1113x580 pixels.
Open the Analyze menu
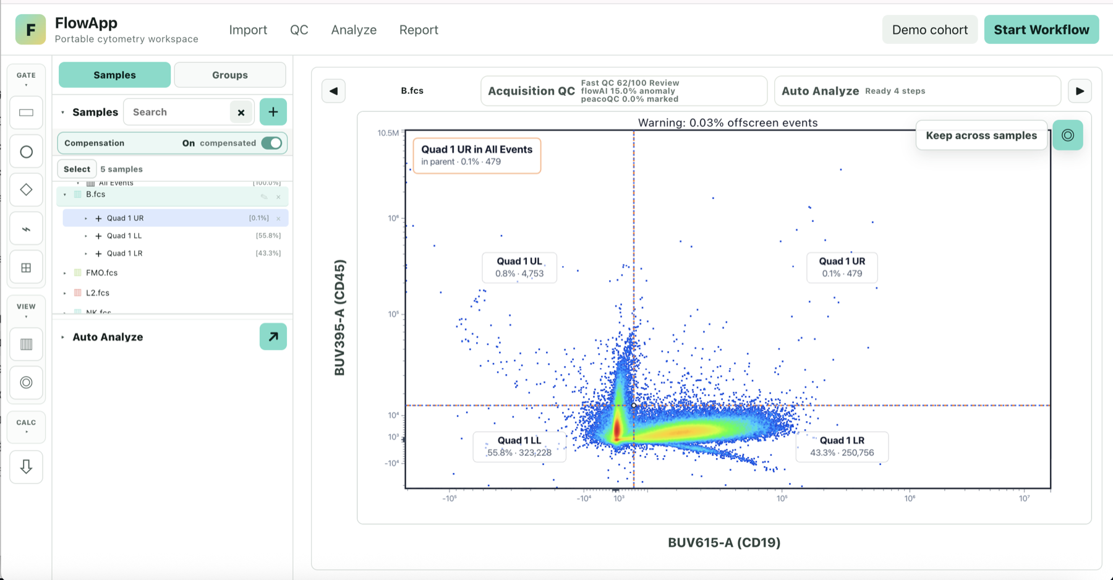354,30
